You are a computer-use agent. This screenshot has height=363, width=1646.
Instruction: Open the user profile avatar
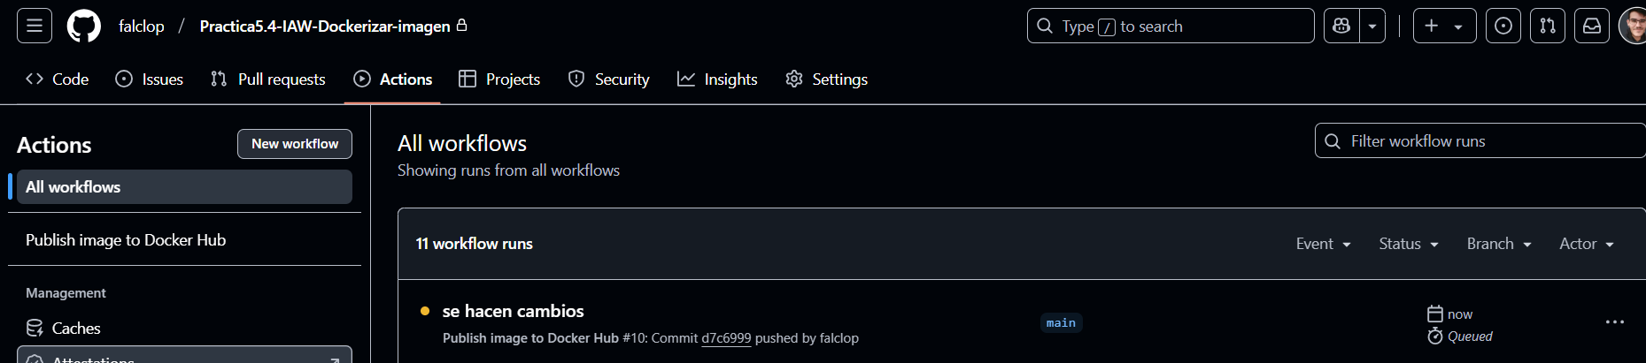click(1634, 26)
